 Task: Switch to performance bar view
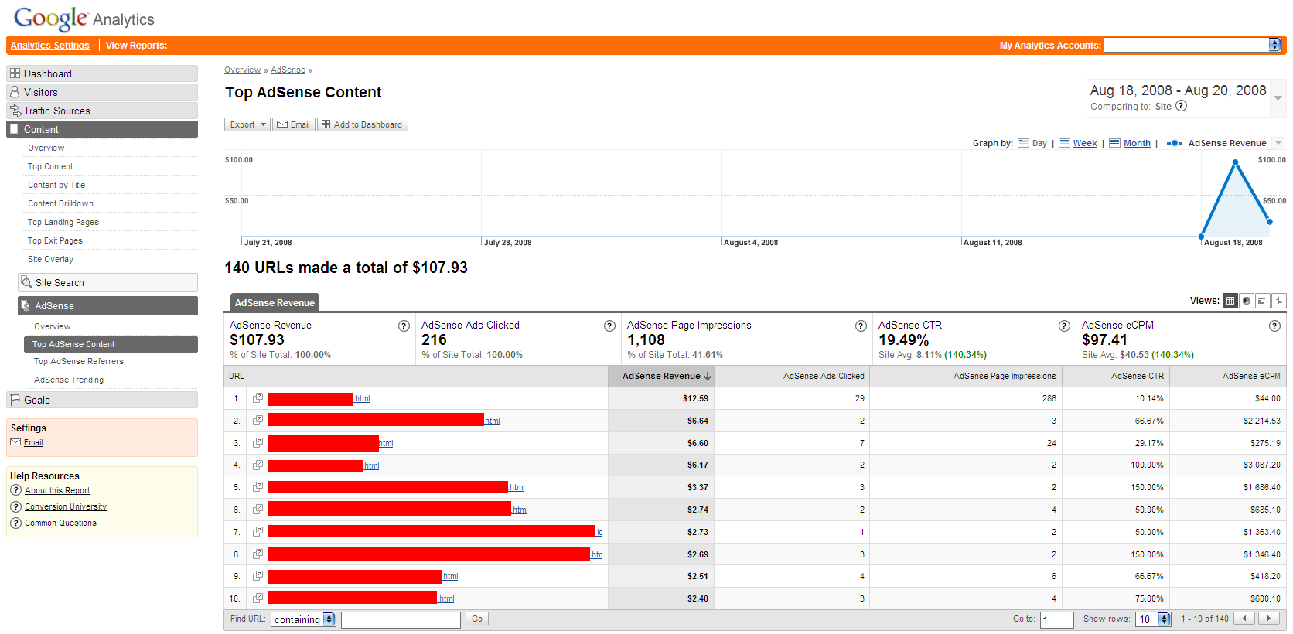tap(1263, 301)
